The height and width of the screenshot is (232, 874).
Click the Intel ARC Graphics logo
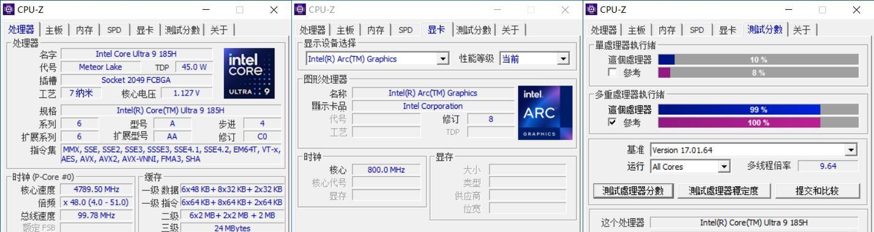coord(545,112)
